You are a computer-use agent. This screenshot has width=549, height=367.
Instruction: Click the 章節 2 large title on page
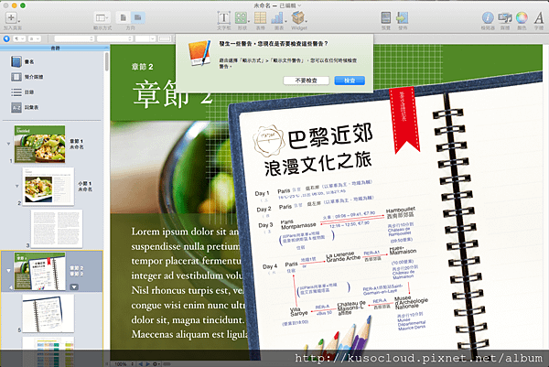[173, 93]
